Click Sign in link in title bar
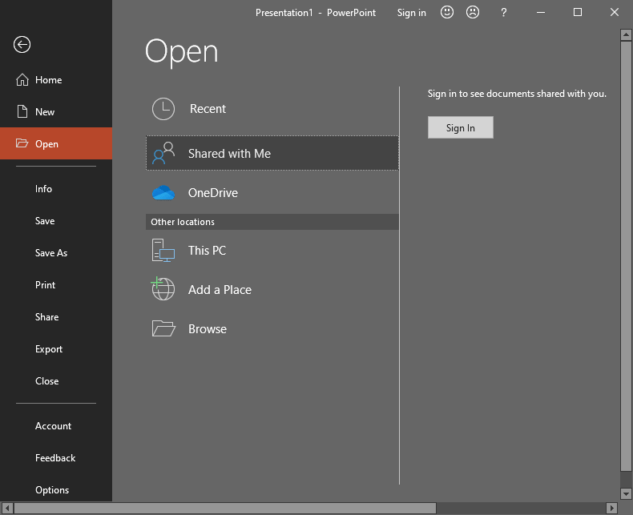Image resolution: width=633 pixels, height=515 pixels. pos(411,13)
